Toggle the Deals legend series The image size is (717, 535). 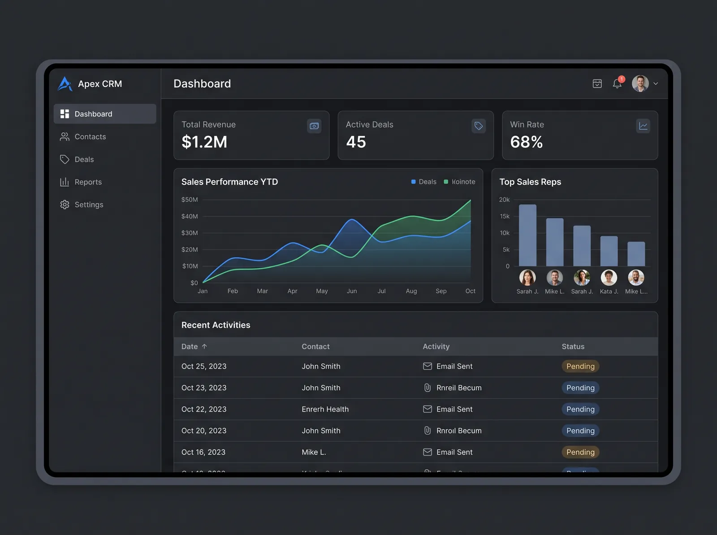click(423, 182)
